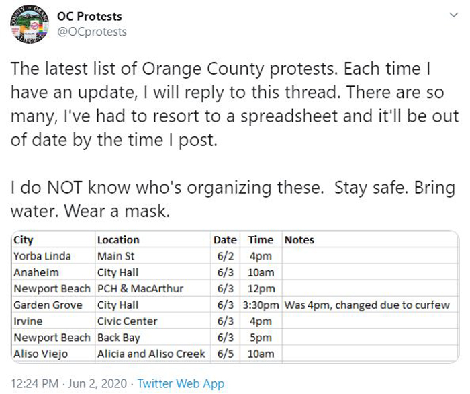The height and width of the screenshot is (394, 470).
Task: Select the Back Bay location cell
Action: pos(153,338)
